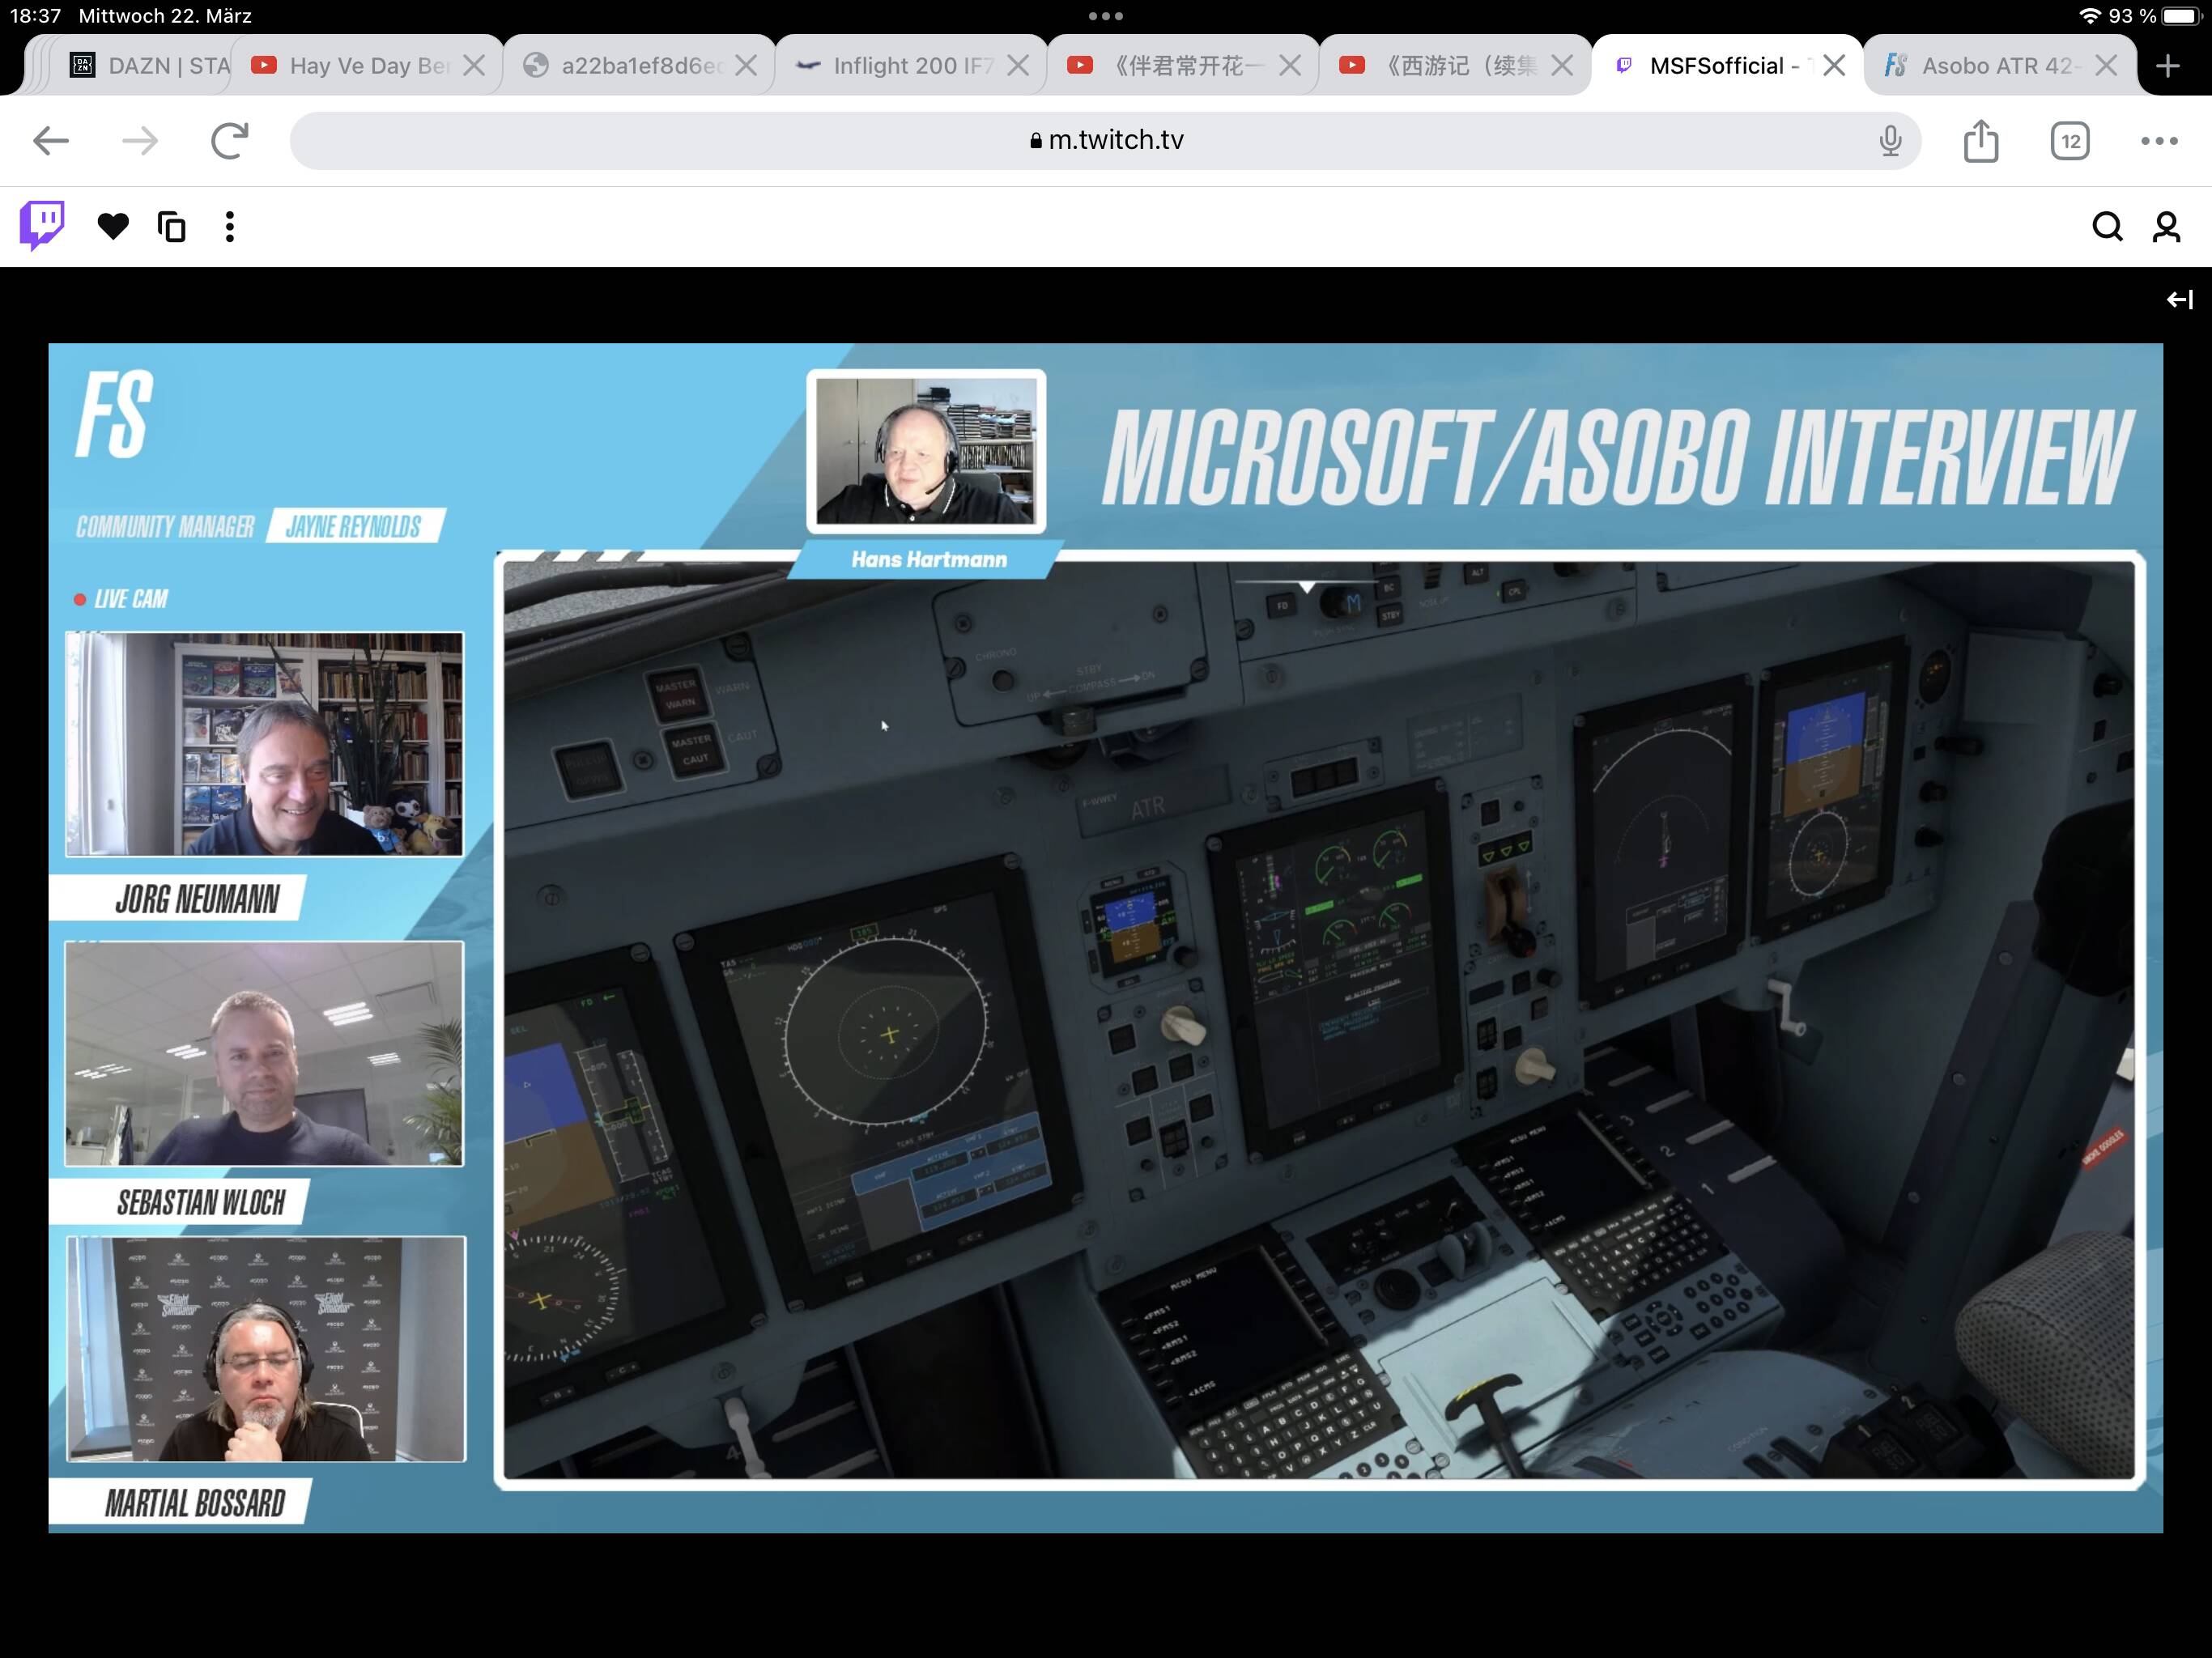Open the tab overview showing 12 tabs
The width and height of the screenshot is (2212, 1658).
click(x=2069, y=141)
